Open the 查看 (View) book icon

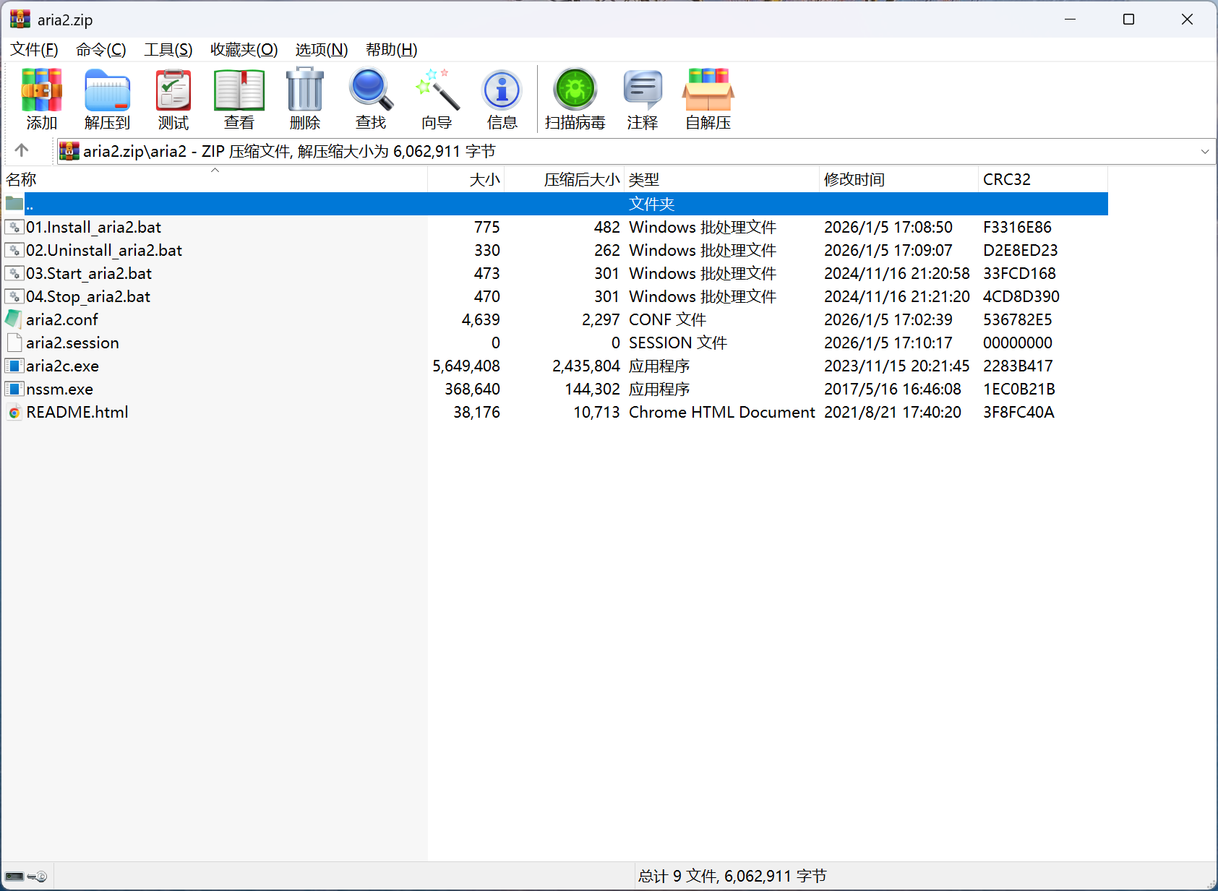coord(239,90)
